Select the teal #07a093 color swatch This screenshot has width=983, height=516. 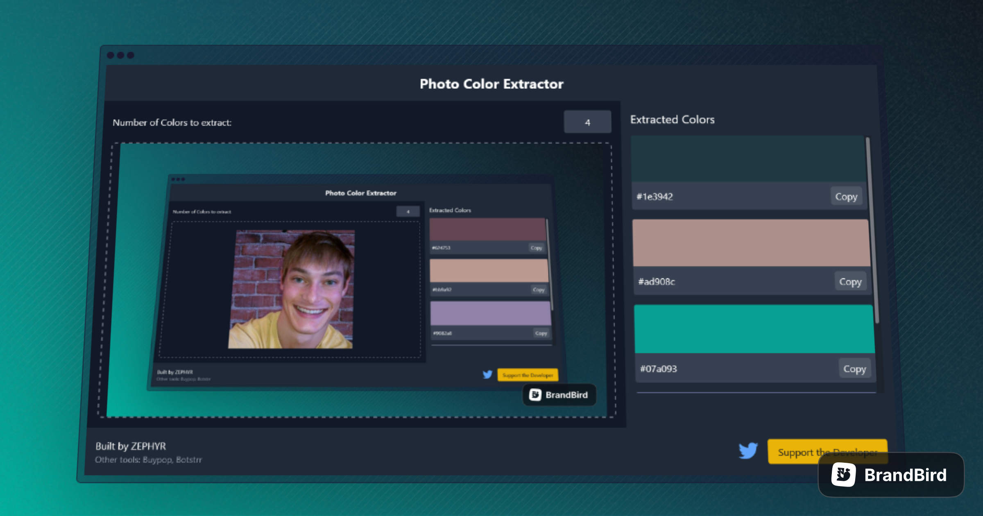point(754,328)
